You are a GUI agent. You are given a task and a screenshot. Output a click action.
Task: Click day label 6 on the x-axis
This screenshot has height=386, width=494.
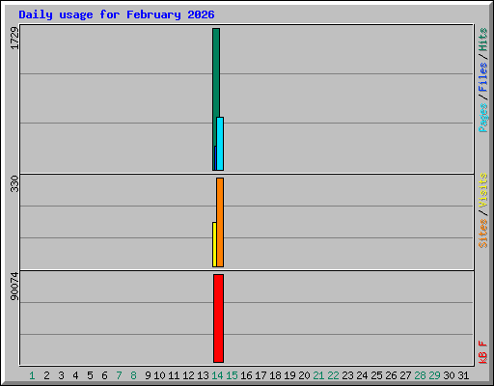(x=104, y=375)
